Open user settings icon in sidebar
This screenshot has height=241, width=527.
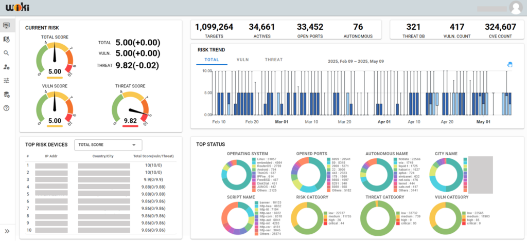(x=7, y=67)
